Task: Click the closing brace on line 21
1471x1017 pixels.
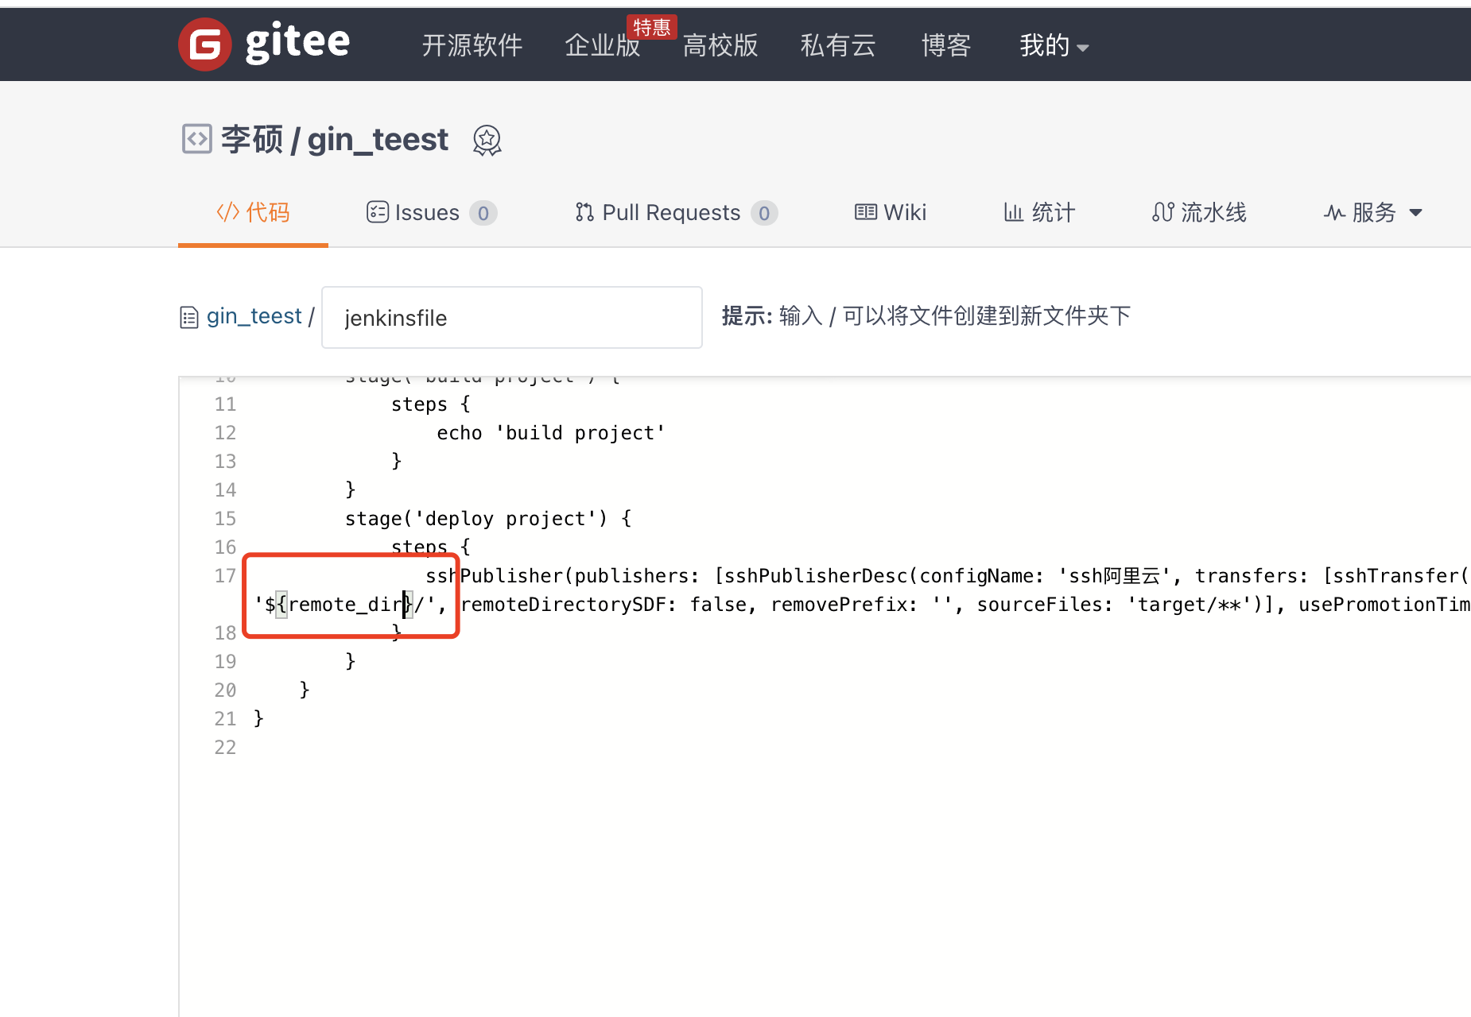Action: 258,718
